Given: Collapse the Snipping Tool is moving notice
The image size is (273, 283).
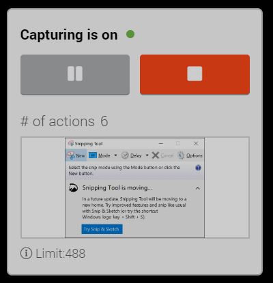Looking at the screenshot, I should point(197,188).
